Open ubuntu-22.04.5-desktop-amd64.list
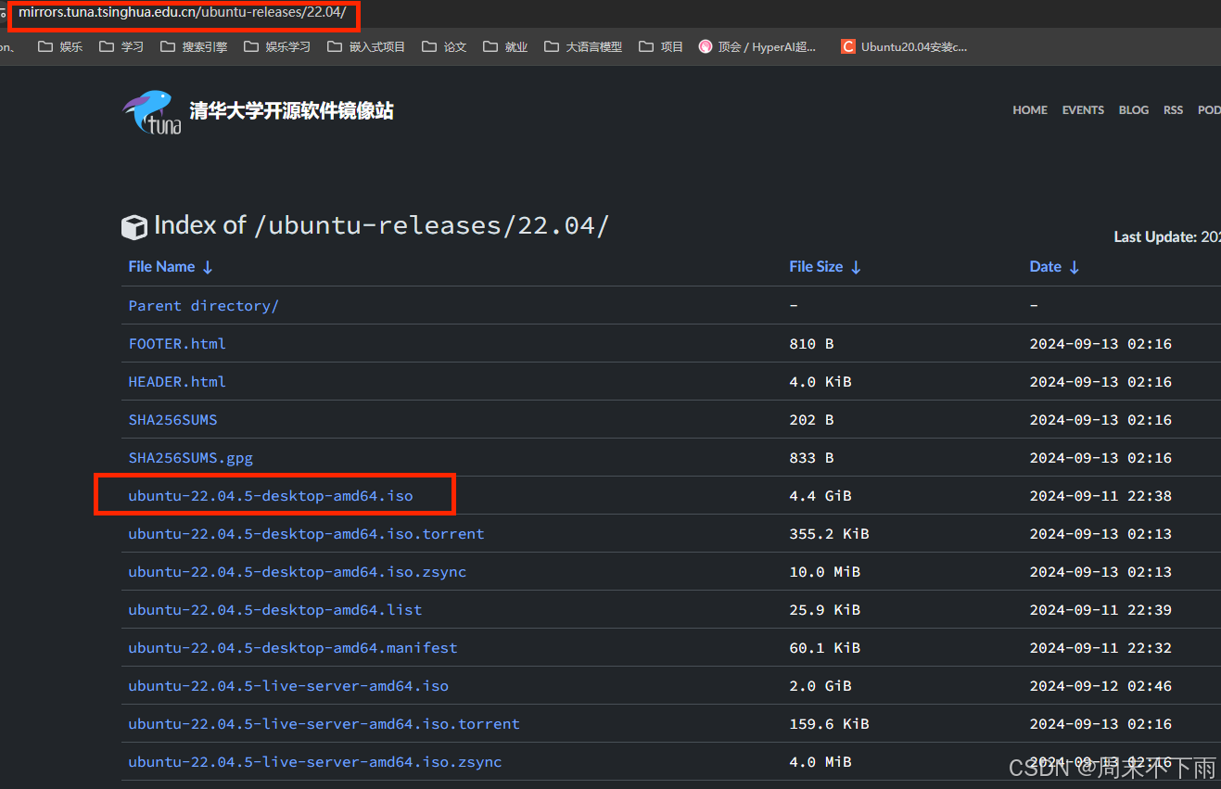This screenshot has height=789, width=1221. pos(275,610)
